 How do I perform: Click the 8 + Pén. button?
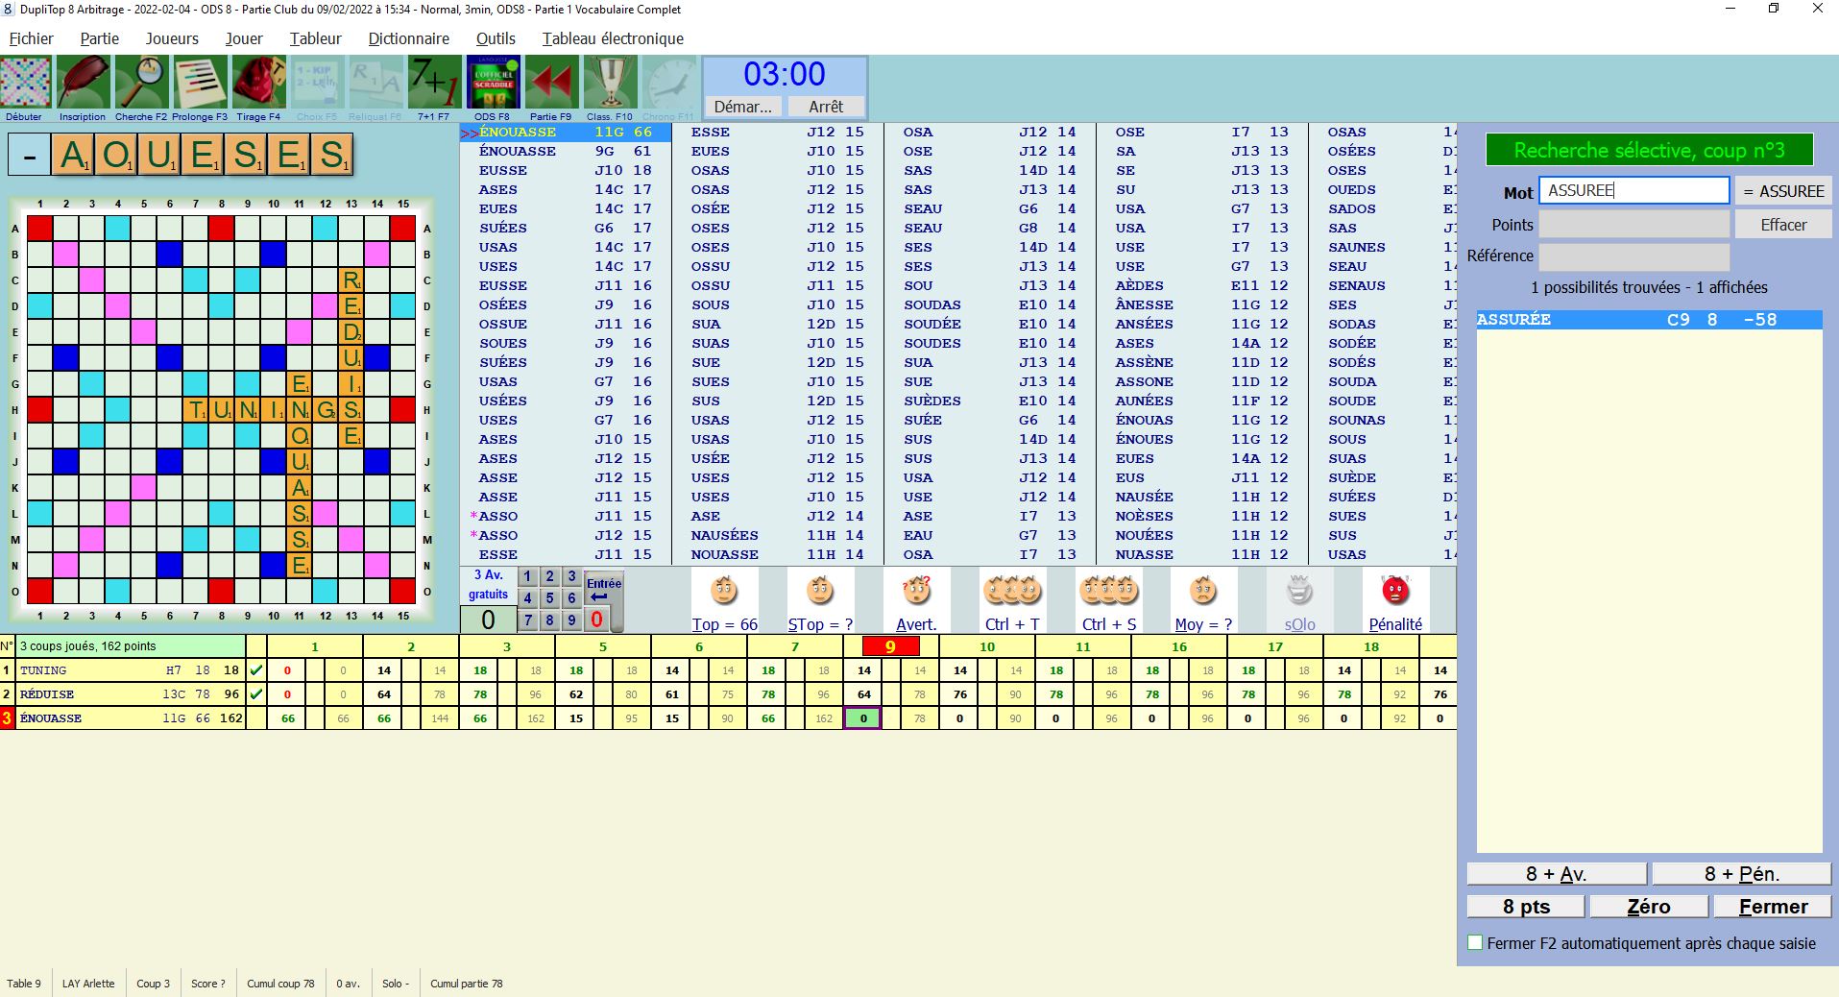pyautogui.click(x=1741, y=874)
